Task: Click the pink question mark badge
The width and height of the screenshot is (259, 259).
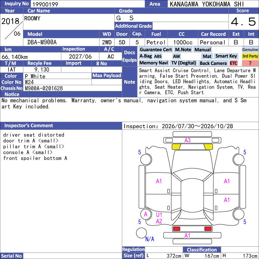Action: pyautogui.click(x=250, y=63)
